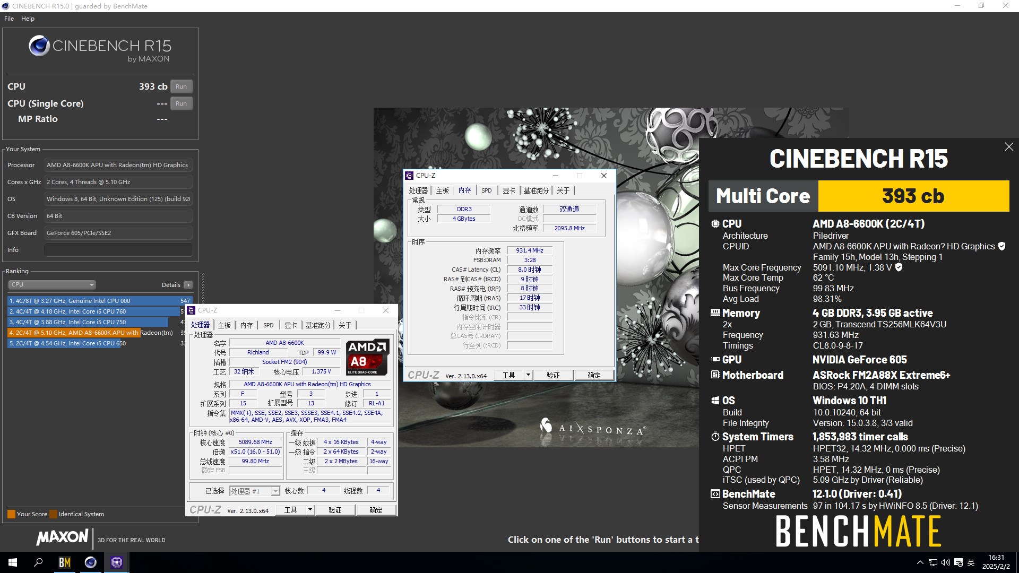Click the Motherboard icon in BenchMate panel
The width and height of the screenshot is (1019, 573).
click(x=715, y=375)
